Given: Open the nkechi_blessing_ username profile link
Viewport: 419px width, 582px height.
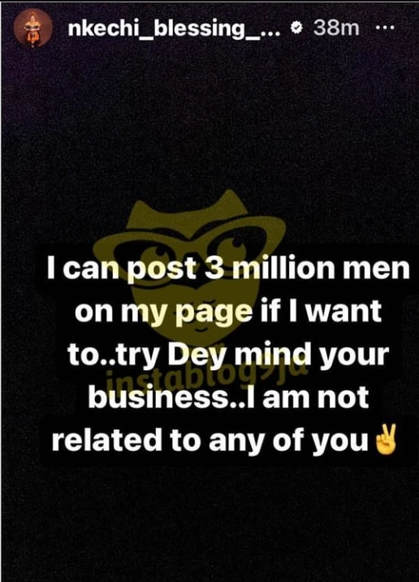Looking at the screenshot, I should tap(174, 28).
